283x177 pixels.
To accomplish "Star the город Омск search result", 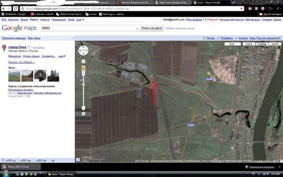I will (x=28, y=47).
